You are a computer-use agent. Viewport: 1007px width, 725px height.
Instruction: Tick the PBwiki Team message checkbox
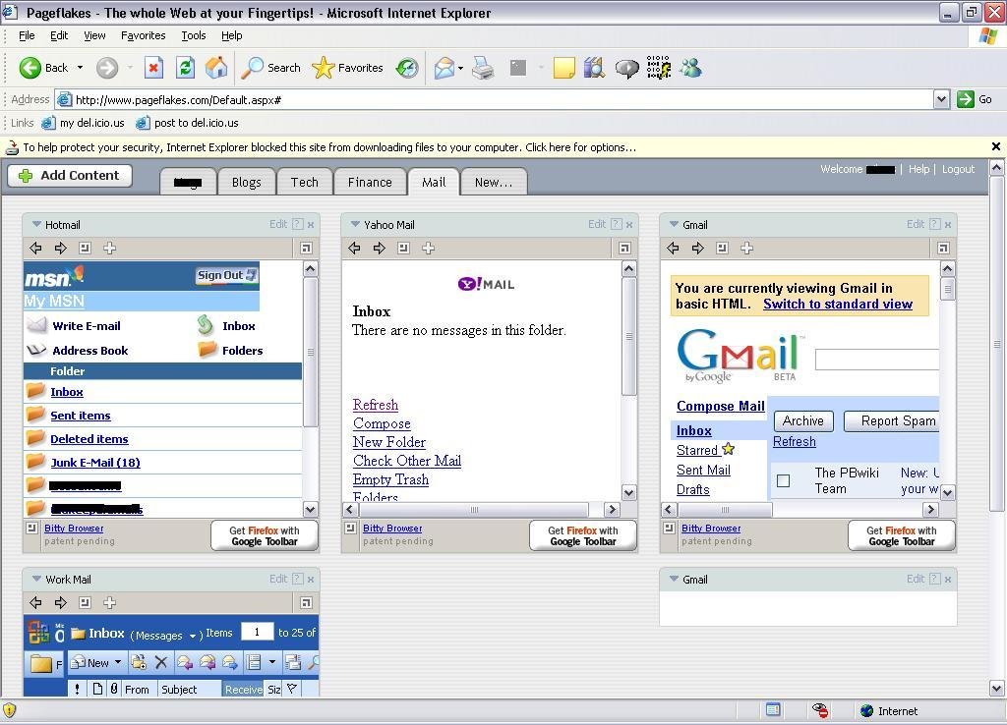[783, 480]
